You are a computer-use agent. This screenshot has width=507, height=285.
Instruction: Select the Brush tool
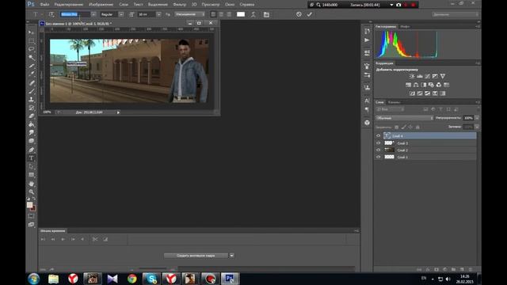tap(32, 91)
